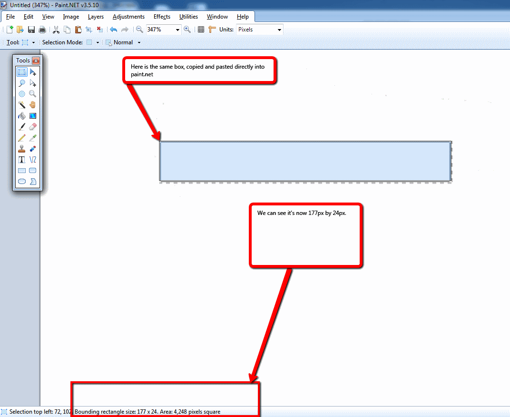Activate the Rounded Rectangle shape tool

coord(32,170)
